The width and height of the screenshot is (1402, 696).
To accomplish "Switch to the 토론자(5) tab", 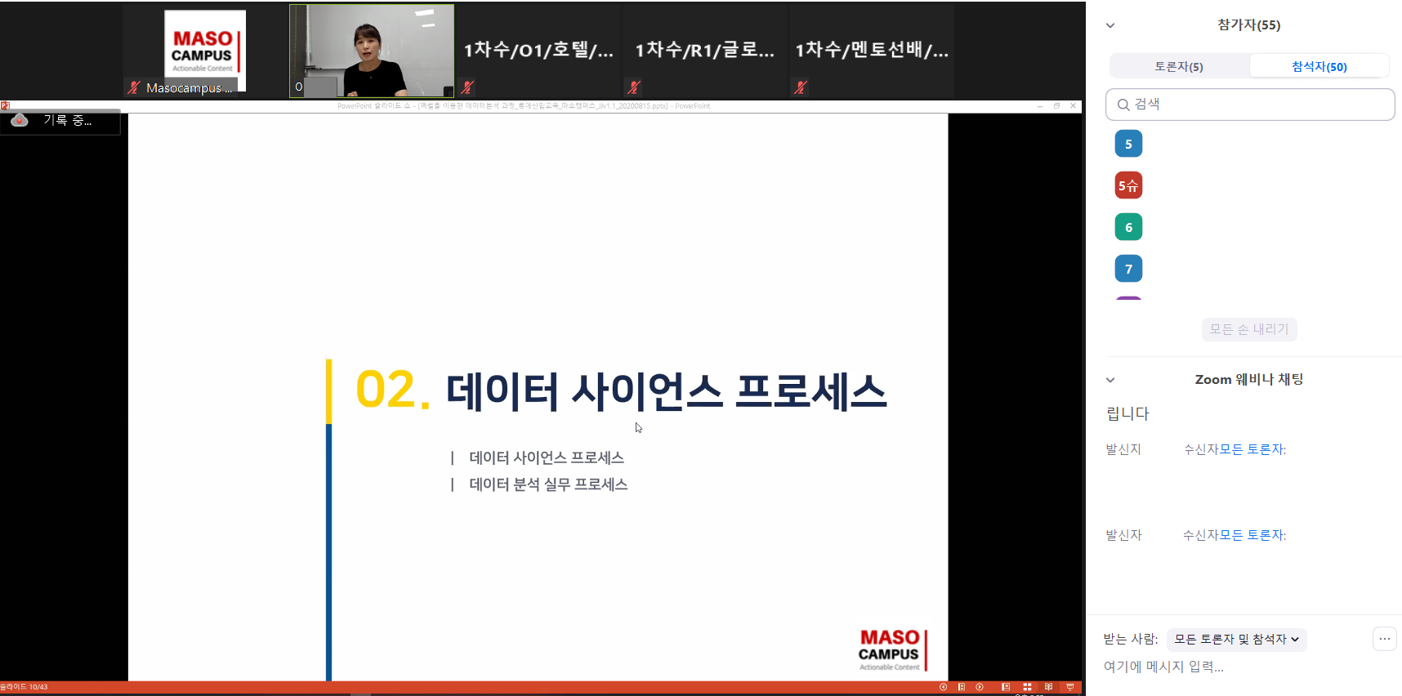I will [x=1178, y=67].
